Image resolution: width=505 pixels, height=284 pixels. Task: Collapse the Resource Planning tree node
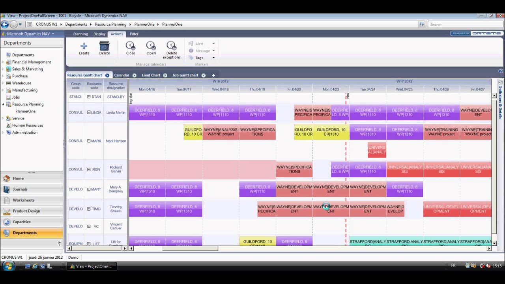[x=3, y=104]
